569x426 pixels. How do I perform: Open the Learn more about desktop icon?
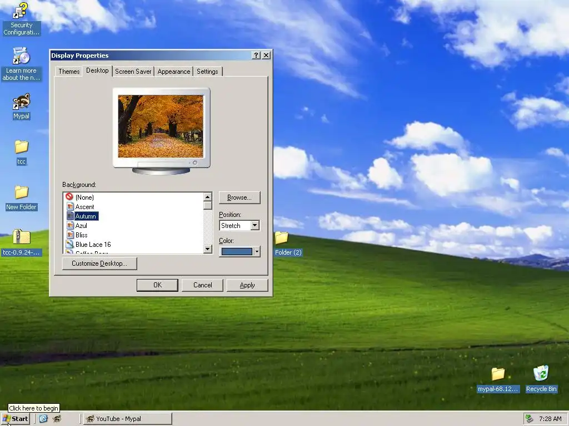(21, 64)
